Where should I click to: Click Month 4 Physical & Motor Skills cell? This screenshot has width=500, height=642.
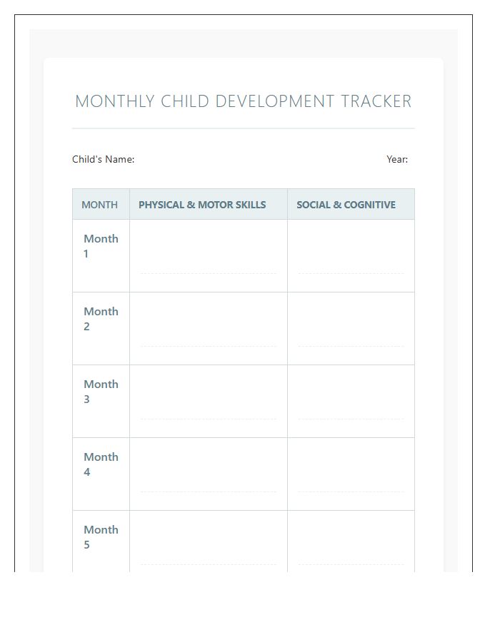[x=209, y=474]
